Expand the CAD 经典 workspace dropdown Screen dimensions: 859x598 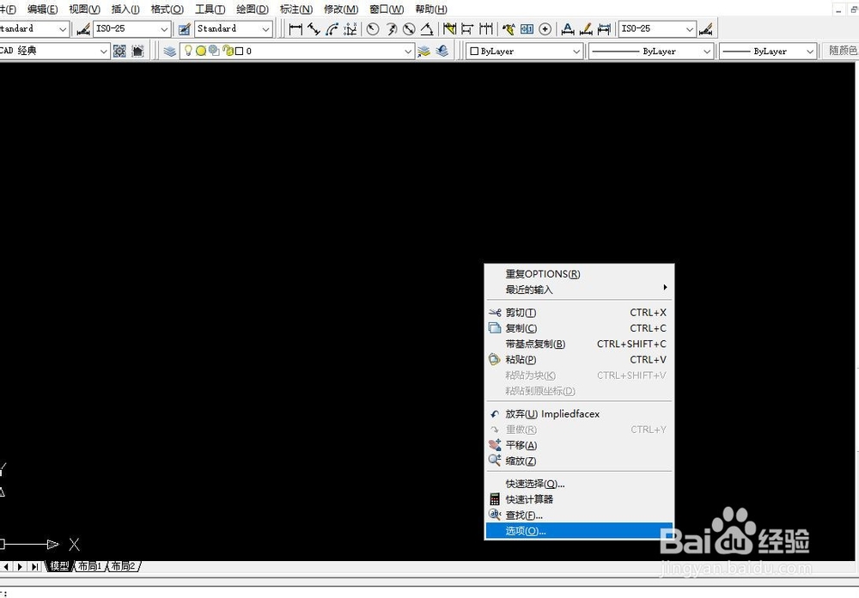coord(104,51)
